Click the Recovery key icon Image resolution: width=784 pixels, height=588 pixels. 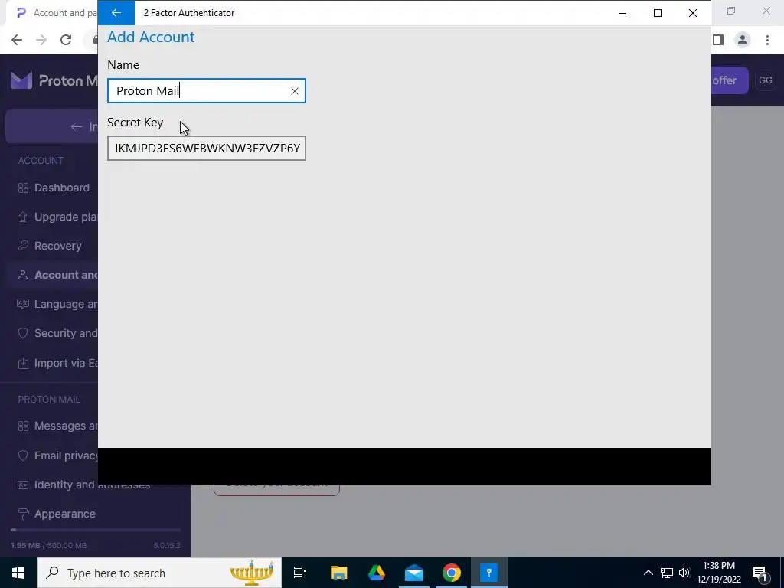point(23,246)
